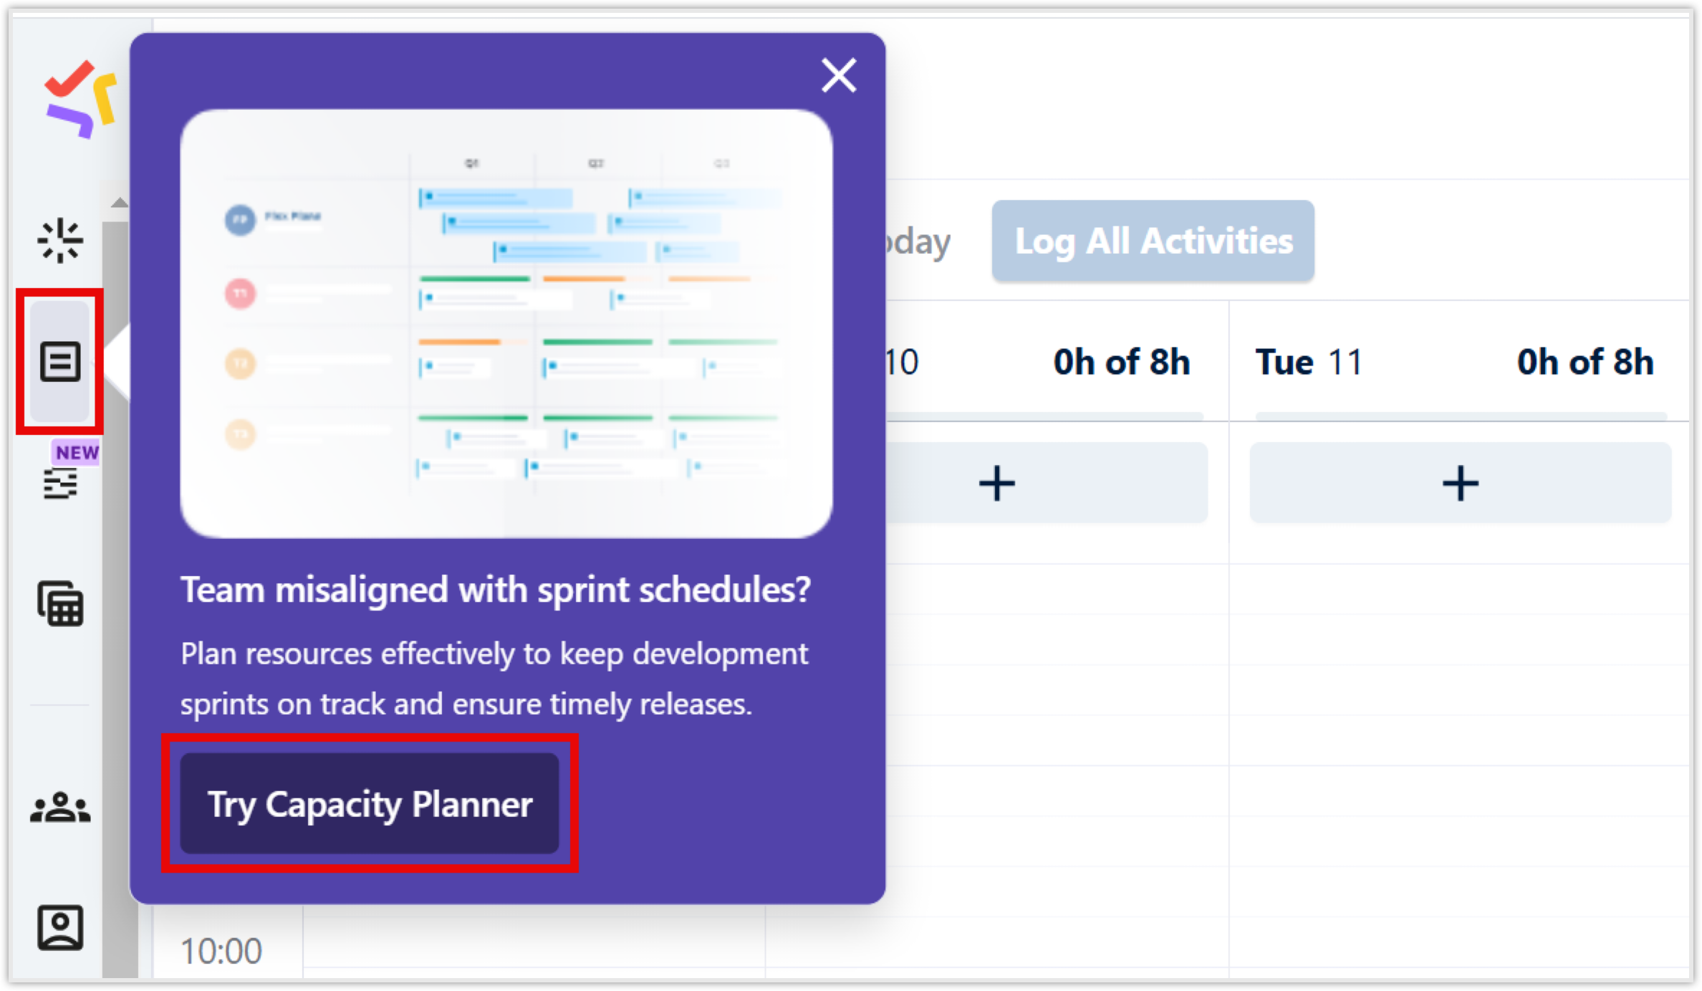Viewport: 1702px width, 991px height.
Task: Open the profile icon at sidebar bottom
Action: pyautogui.click(x=60, y=929)
